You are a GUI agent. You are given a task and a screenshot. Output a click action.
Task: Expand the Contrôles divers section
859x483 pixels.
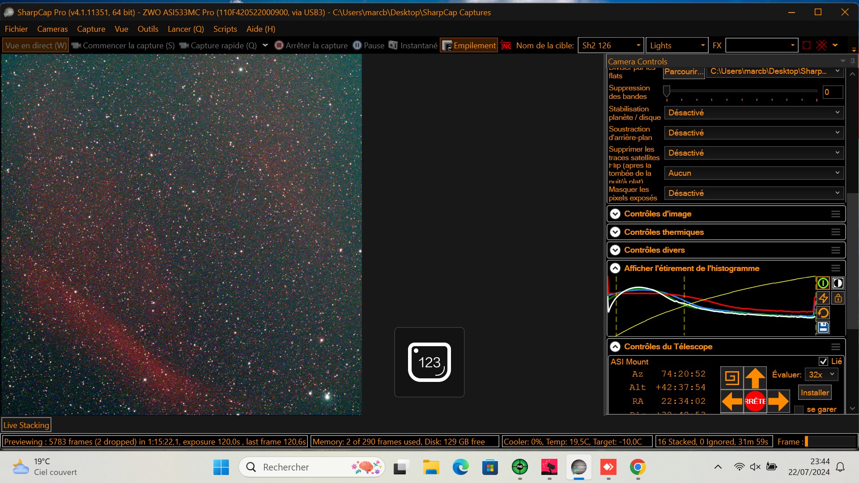(615, 250)
